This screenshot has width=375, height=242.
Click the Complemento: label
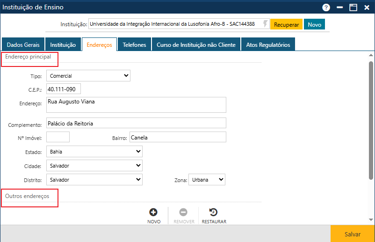pos(25,125)
